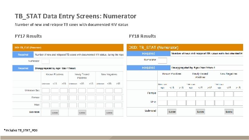Viewport: 249px width, 140px height.
Task: Select FY17 Female, New Negatives unknown-age field
Action: pos(100,98)
